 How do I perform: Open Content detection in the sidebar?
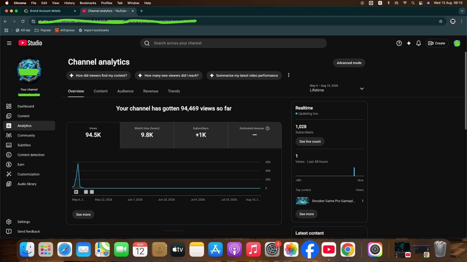point(29,155)
